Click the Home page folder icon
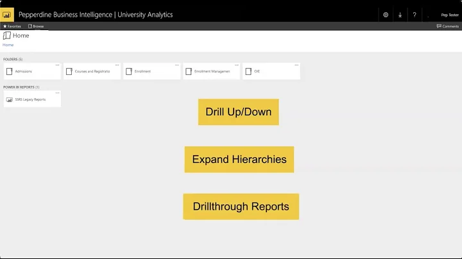The height and width of the screenshot is (259, 462). coord(7,36)
